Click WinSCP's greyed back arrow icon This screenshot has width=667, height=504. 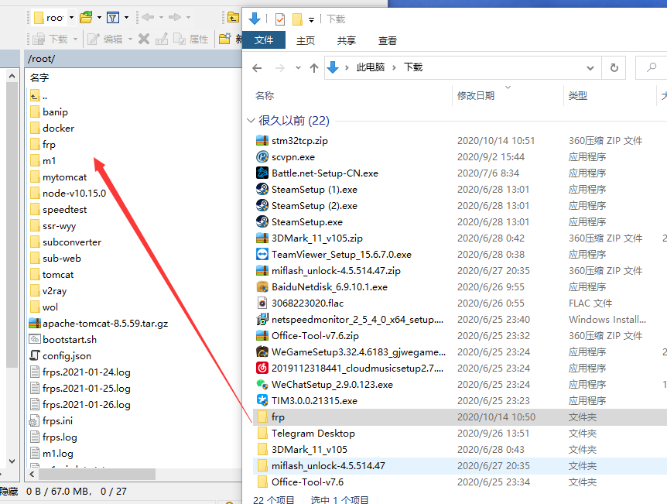tap(148, 17)
